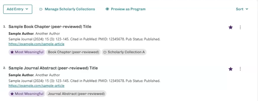
Task: Click Preview as Program
Action: click(x=128, y=9)
